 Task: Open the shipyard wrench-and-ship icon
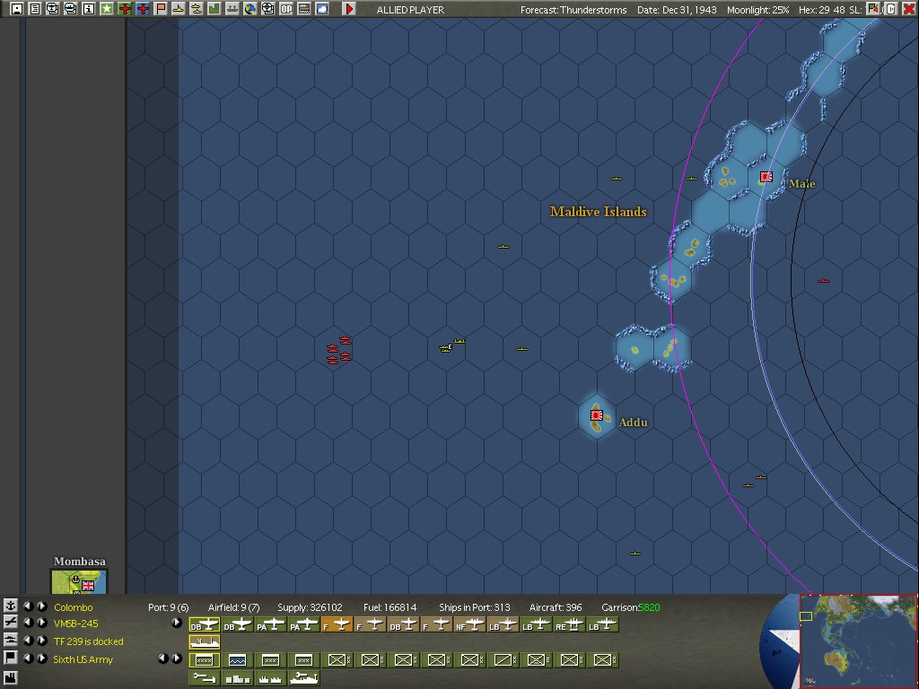click(303, 678)
